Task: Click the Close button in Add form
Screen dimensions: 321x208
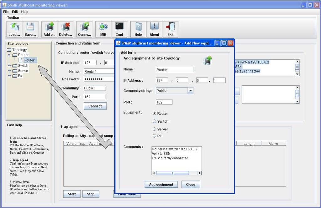Action: [191, 185]
